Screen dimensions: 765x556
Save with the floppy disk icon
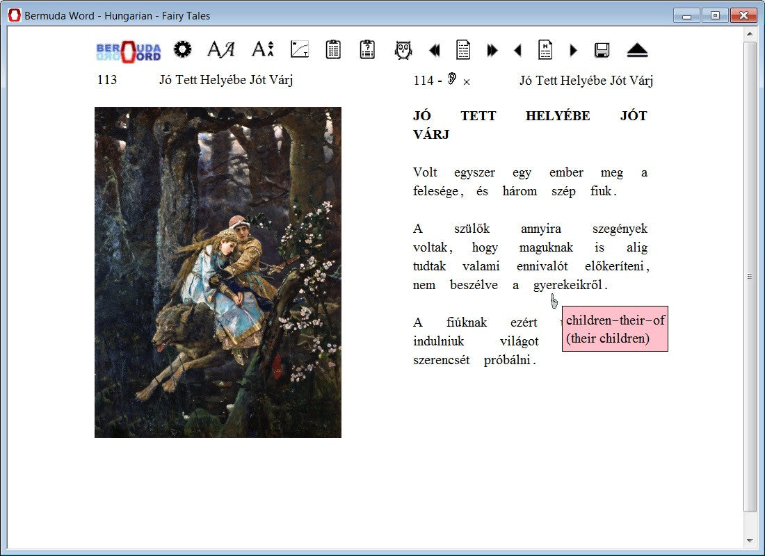coord(602,50)
